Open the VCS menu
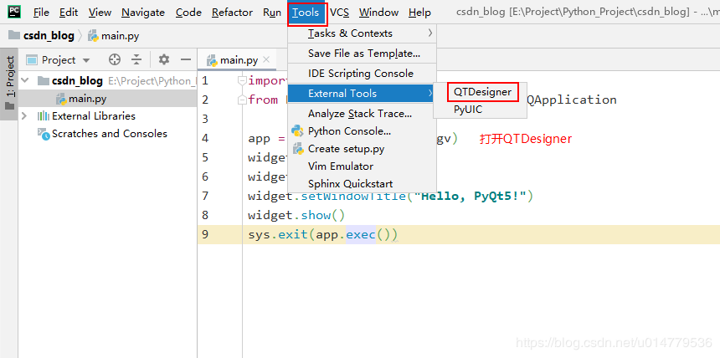This screenshot has width=720, height=358. click(x=339, y=13)
